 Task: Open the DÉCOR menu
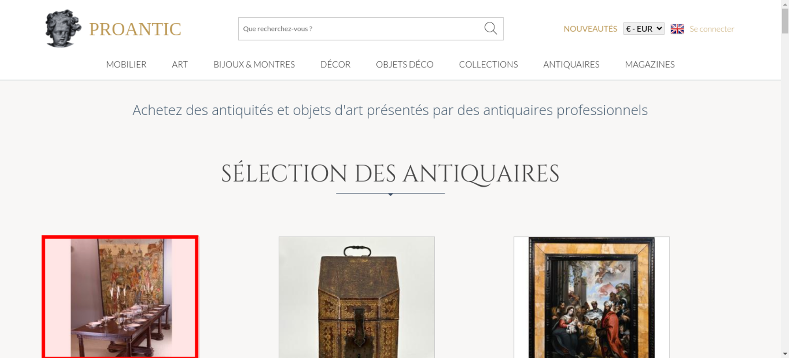point(335,64)
